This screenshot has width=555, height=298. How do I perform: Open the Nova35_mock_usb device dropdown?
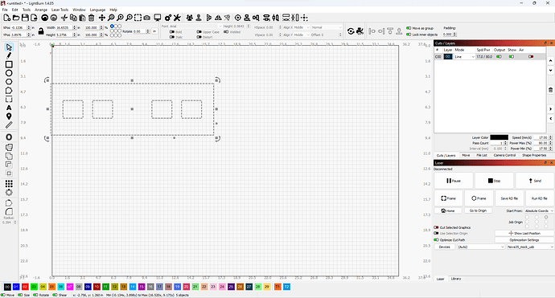coord(530,247)
